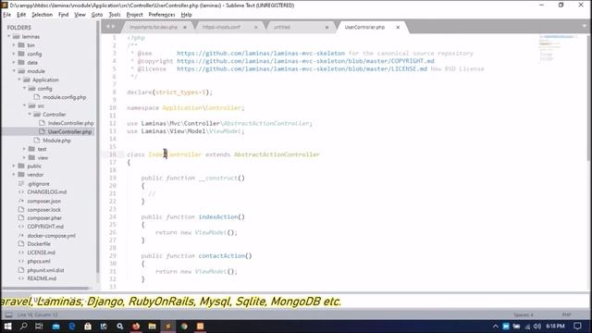This screenshot has height=333, width=592.
Task: Open docker-compose.yml in the sidebar
Action: (x=52, y=236)
